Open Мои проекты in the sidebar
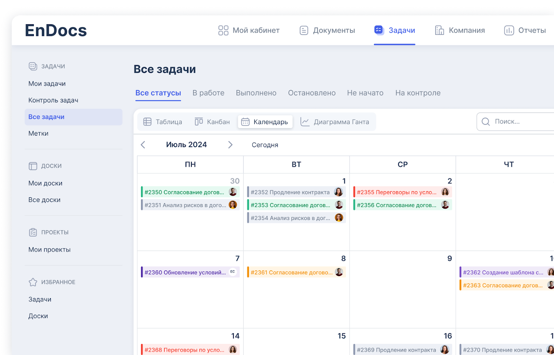554x355 pixels. pyautogui.click(x=50, y=250)
